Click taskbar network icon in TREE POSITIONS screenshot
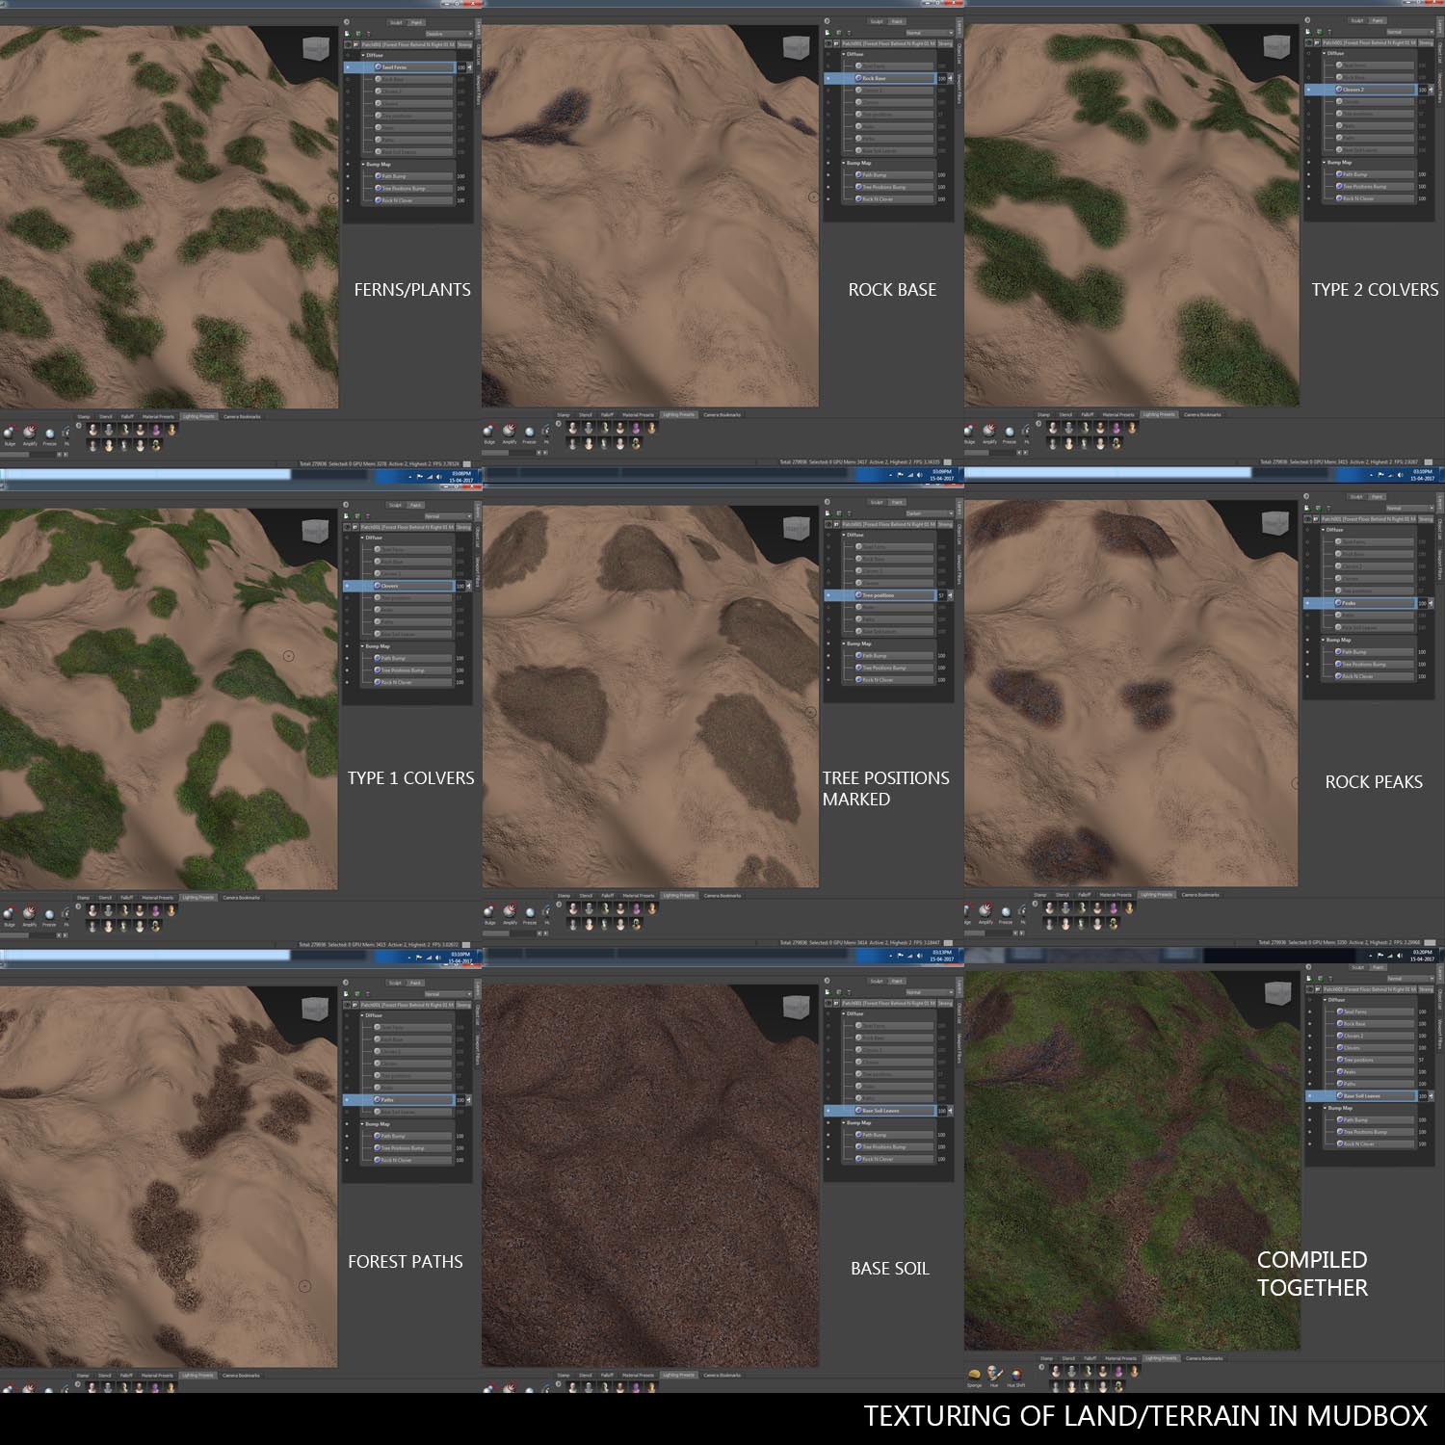Screen dimensions: 1445x1445 click(911, 957)
